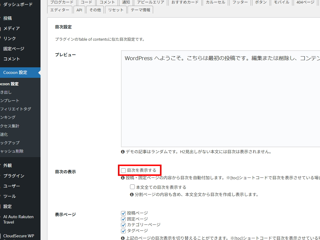Go to メディア in admin sidebar
Image resolution: width=320 pixels, height=240 pixels.
click(11, 28)
